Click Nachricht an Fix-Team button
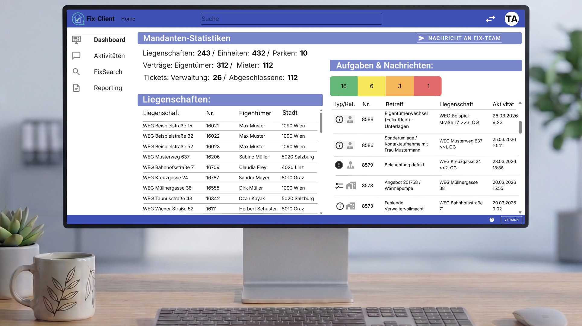 coord(460,38)
